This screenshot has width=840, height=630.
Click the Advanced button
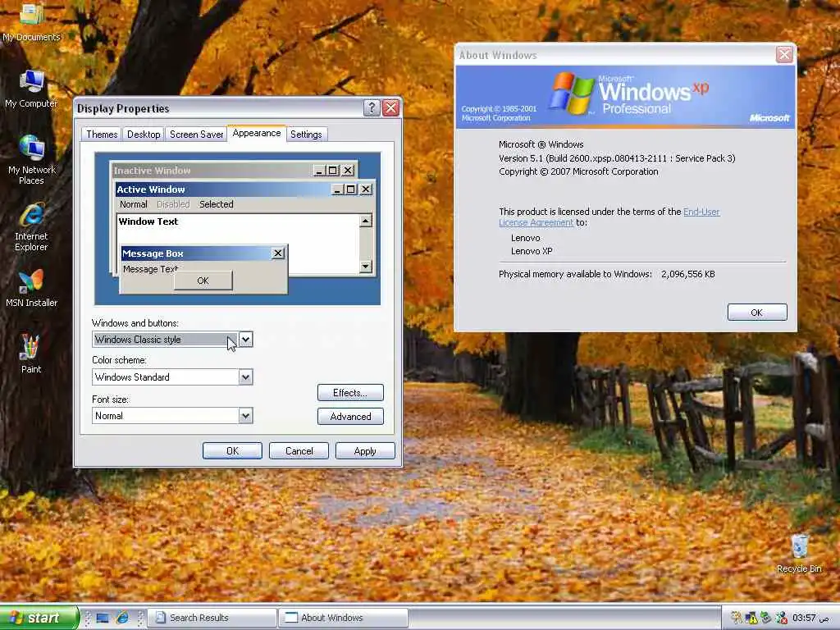point(350,416)
